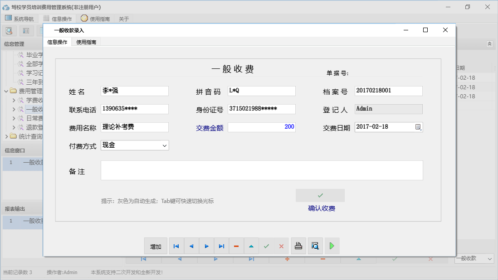
Task: Delete current record via red minus icon
Action: (x=236, y=246)
